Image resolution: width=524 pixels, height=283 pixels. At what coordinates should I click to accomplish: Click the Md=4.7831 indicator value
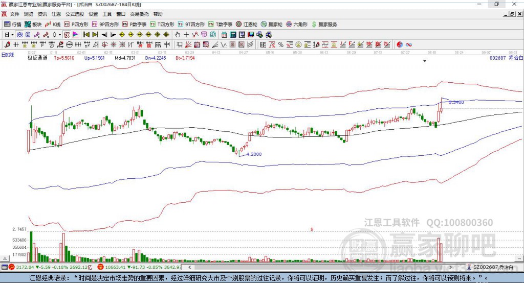pyautogui.click(x=125, y=58)
